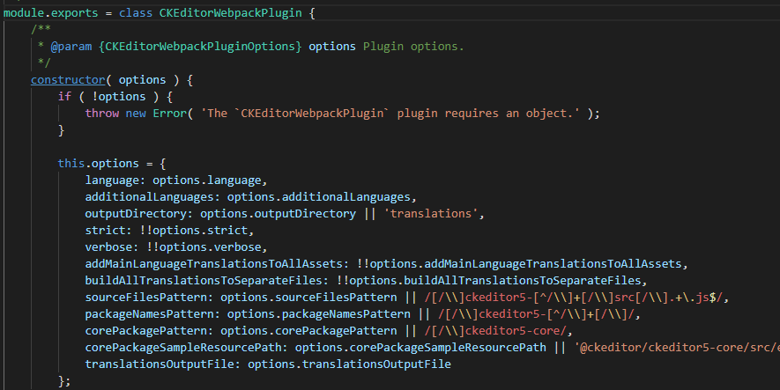Click the regex '/[/\\]ckeditor5-core/'
780x390 pixels.
pos(495,331)
